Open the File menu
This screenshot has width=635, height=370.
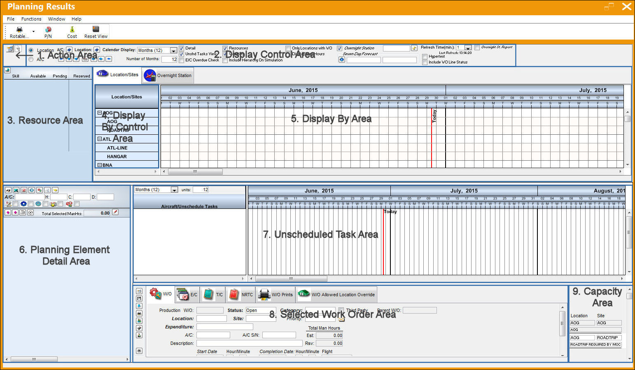[x=11, y=19]
